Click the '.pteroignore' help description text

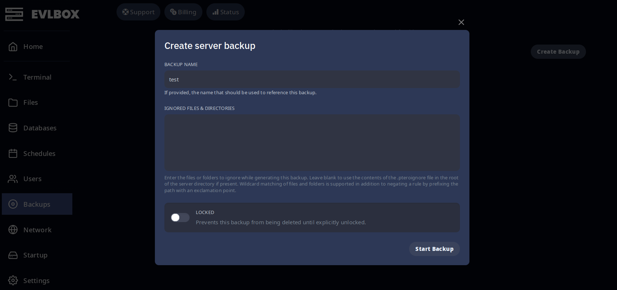(311, 184)
